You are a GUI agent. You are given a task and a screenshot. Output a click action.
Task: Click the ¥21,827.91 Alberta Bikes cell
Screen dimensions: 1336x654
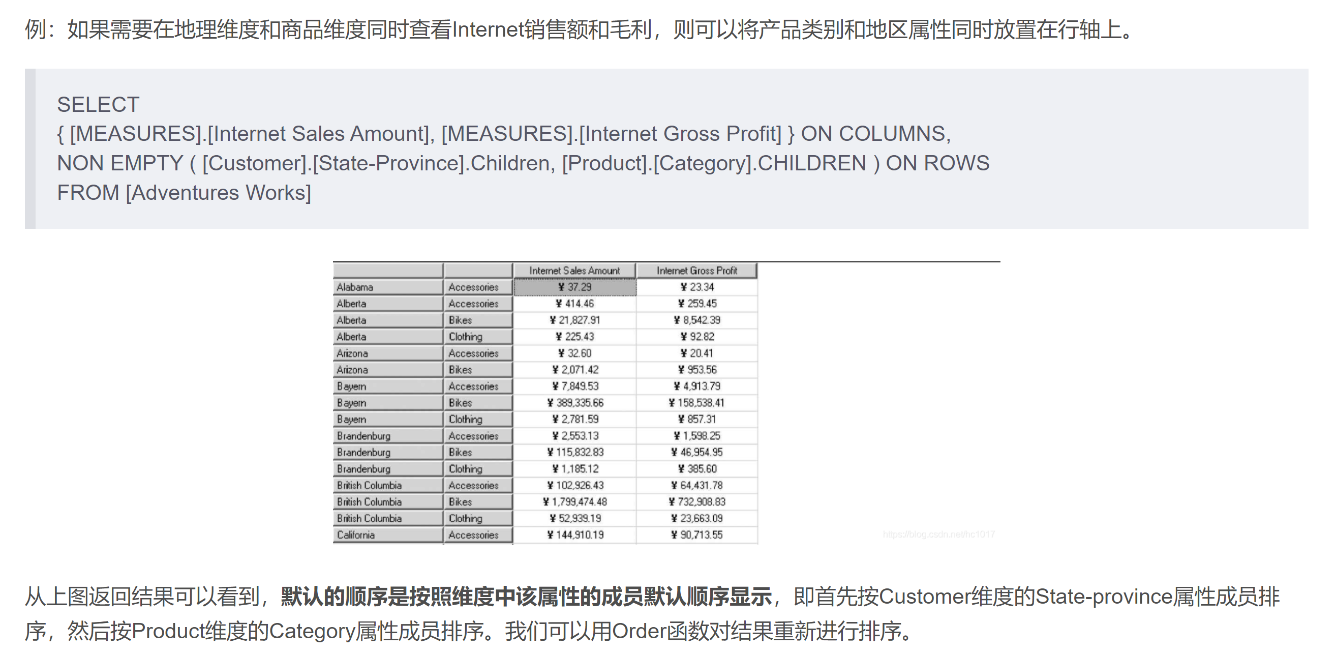coord(574,320)
